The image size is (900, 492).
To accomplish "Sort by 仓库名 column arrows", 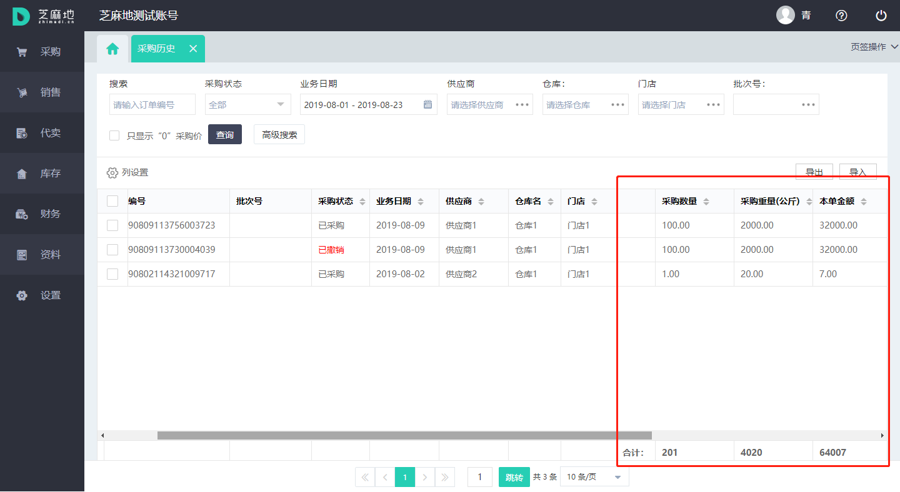I will point(551,202).
